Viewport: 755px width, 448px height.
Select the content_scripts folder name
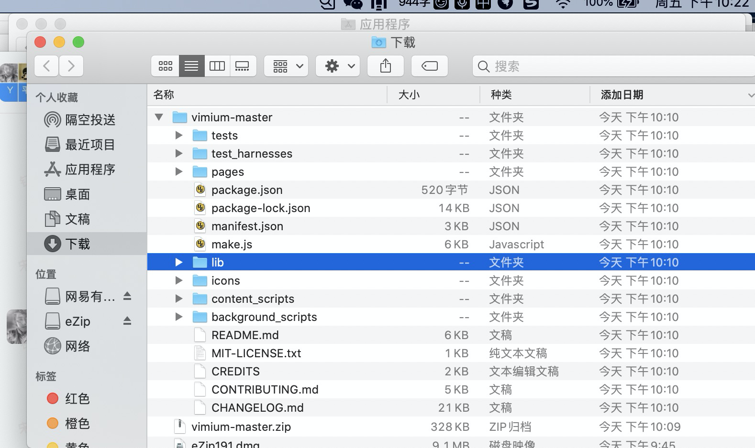(253, 299)
